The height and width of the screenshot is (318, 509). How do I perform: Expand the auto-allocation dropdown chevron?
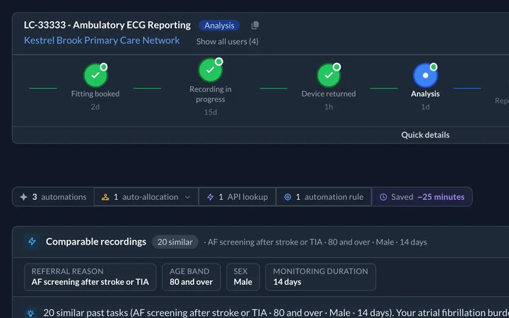(187, 197)
